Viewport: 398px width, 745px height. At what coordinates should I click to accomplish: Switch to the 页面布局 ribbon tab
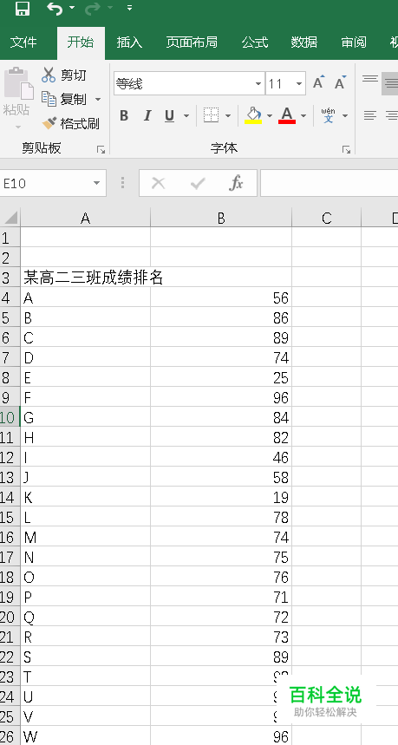tap(192, 42)
